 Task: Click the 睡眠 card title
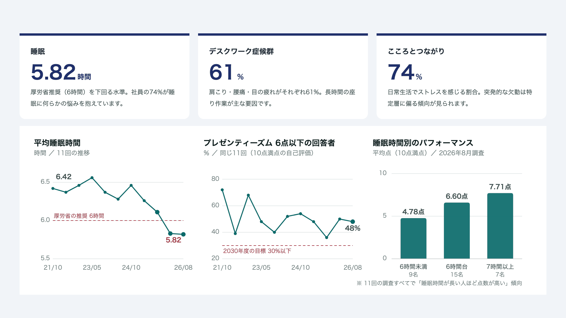click(x=38, y=51)
